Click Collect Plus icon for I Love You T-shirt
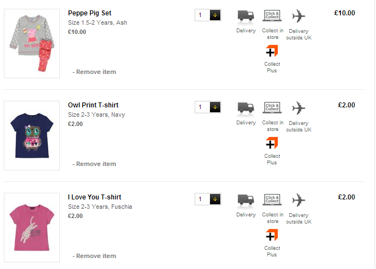The height and width of the screenshot is (269, 376). point(272,236)
